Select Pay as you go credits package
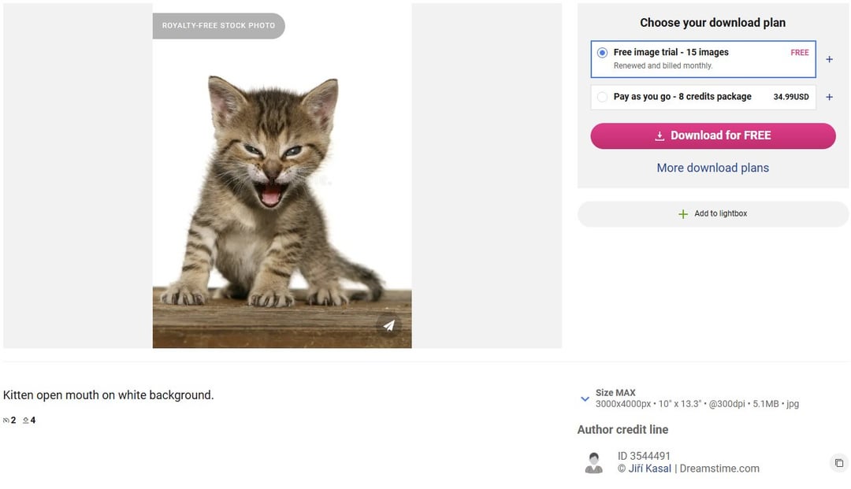This screenshot has width=851, height=489. [602, 97]
